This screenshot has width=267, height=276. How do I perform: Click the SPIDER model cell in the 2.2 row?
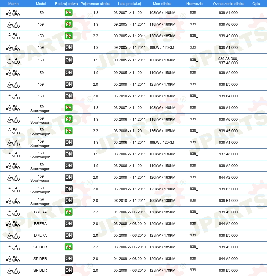pyautogui.click(x=40, y=247)
